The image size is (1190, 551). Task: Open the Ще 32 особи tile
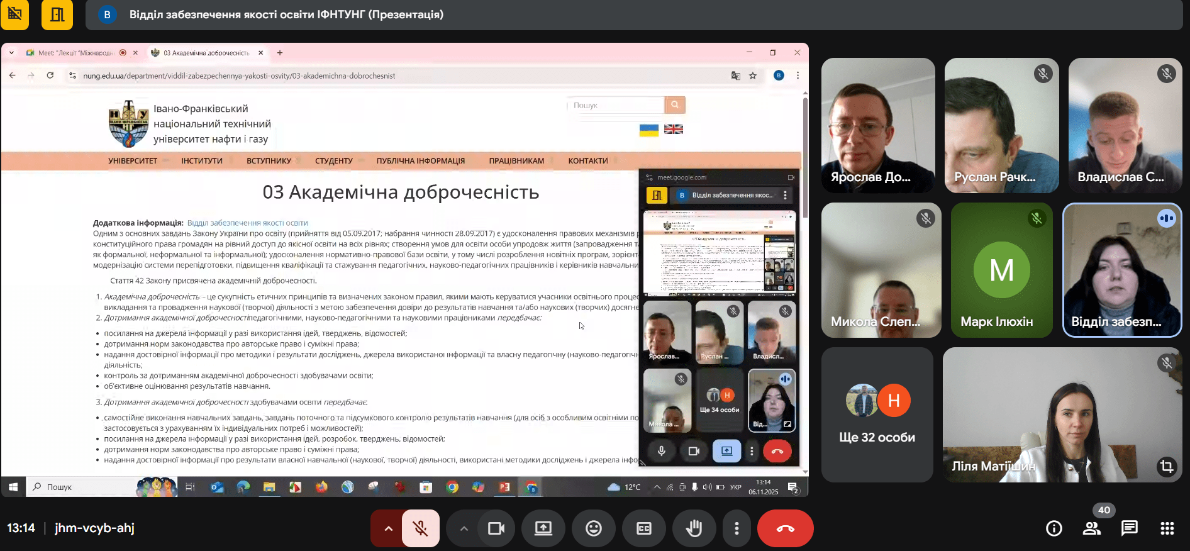[877, 415]
